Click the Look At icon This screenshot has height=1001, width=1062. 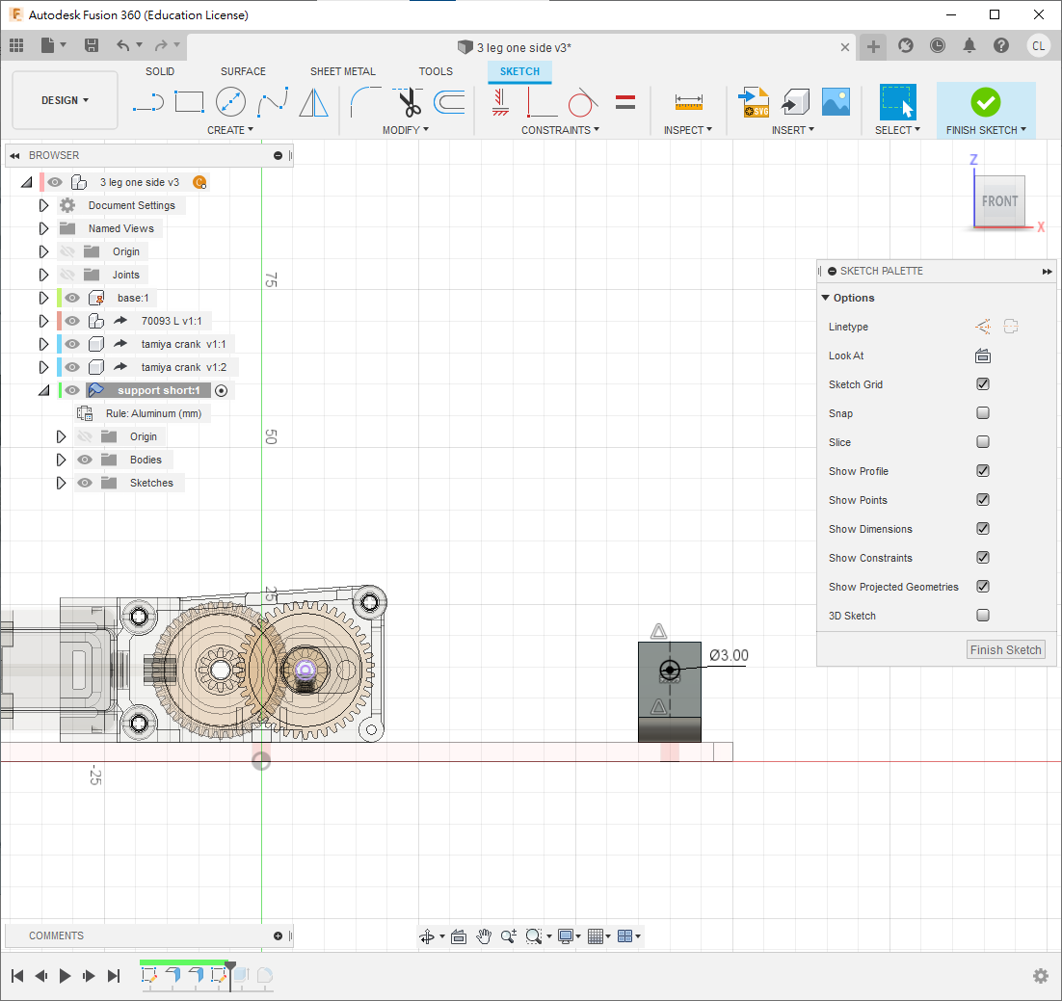point(983,356)
